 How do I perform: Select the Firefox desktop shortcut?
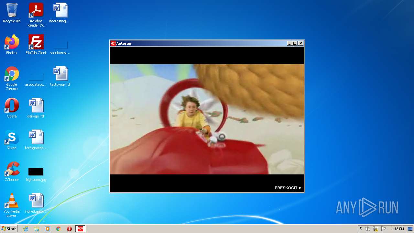12,45
